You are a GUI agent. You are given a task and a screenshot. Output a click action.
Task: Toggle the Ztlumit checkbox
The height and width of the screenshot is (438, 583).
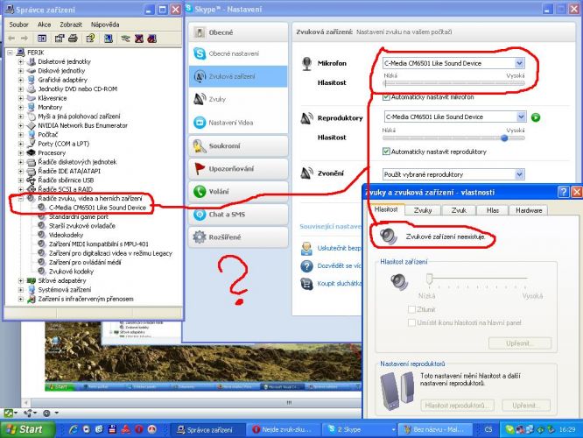click(x=411, y=309)
